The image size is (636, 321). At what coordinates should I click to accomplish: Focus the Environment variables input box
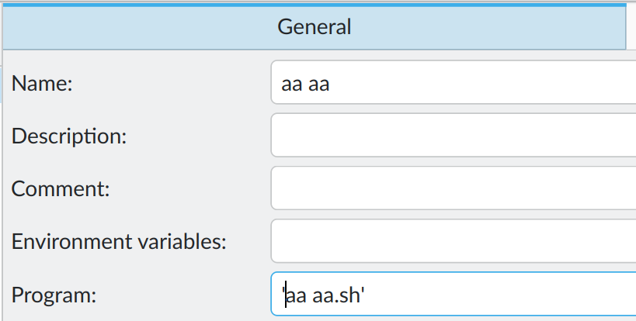(453, 241)
